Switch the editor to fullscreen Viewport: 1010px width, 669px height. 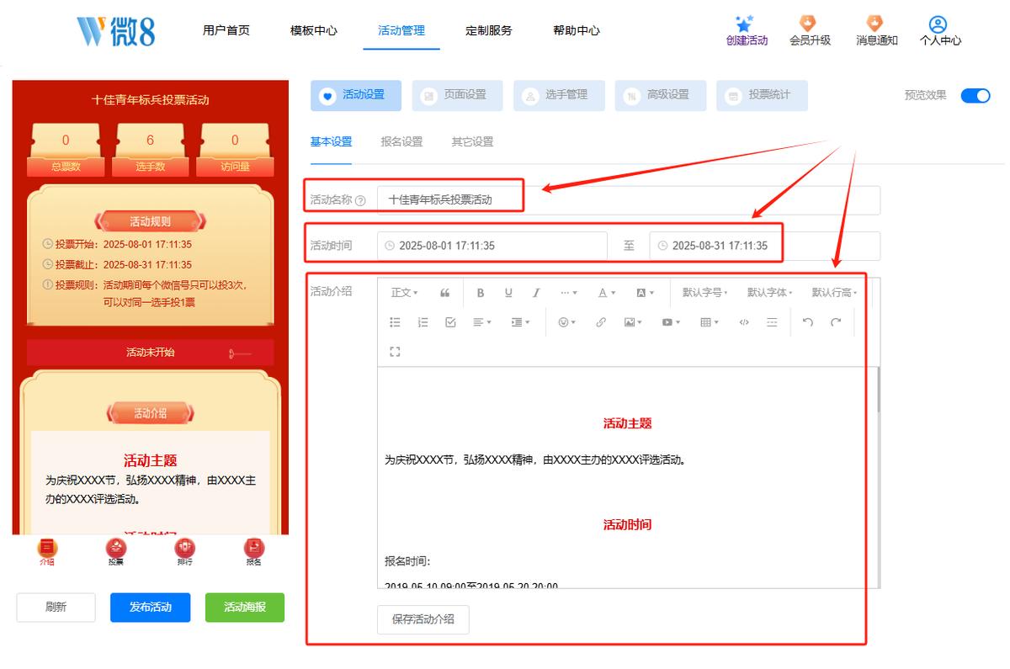tap(396, 352)
